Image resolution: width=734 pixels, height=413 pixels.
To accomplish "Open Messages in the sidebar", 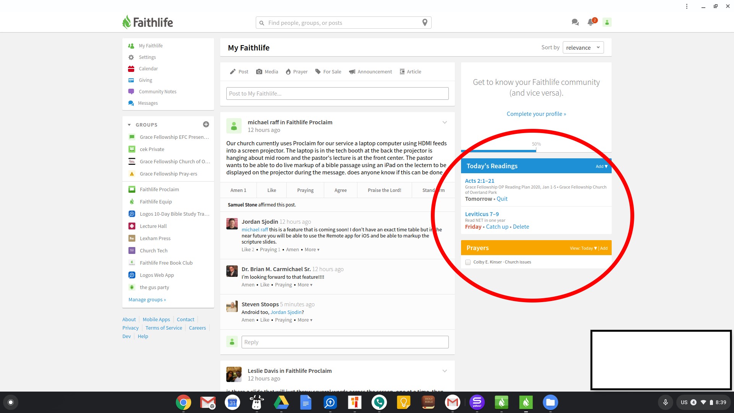I will [x=148, y=103].
